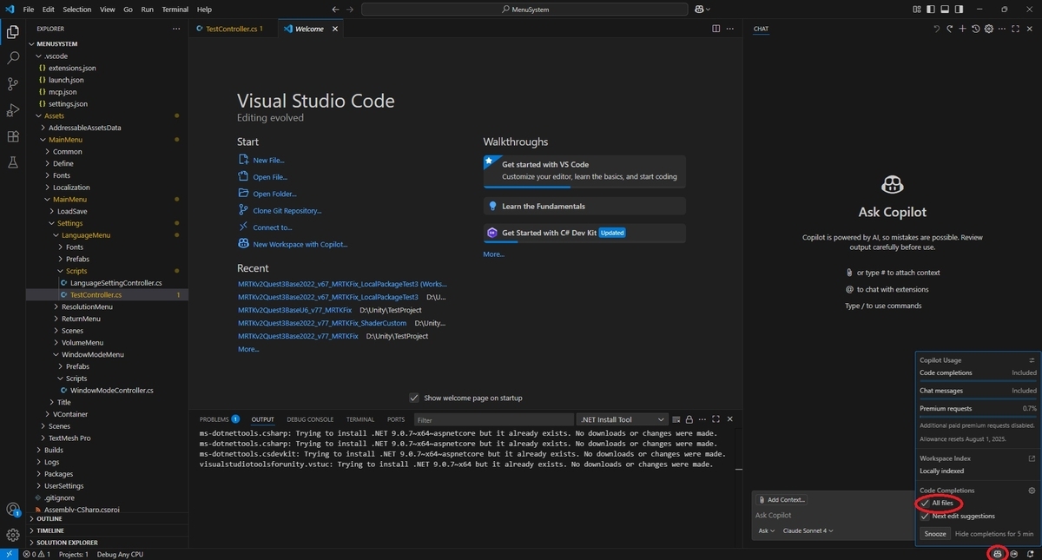Click the Copilot status bar icon
1042x560 pixels.
(998, 553)
